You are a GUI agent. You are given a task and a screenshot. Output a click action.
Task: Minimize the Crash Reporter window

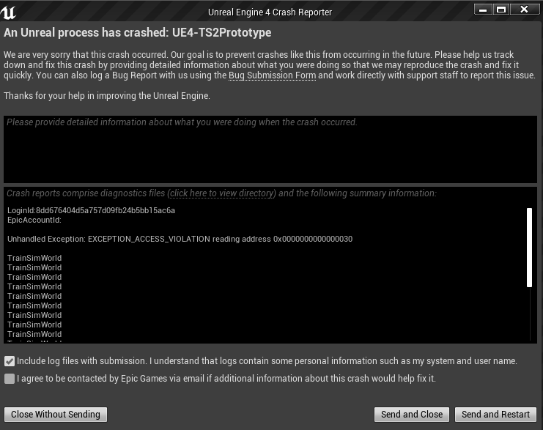pyautogui.click(x=482, y=10)
